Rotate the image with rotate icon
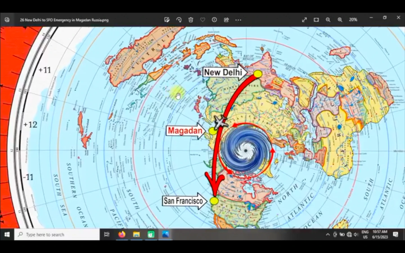This screenshot has height=253, width=405. (x=179, y=20)
